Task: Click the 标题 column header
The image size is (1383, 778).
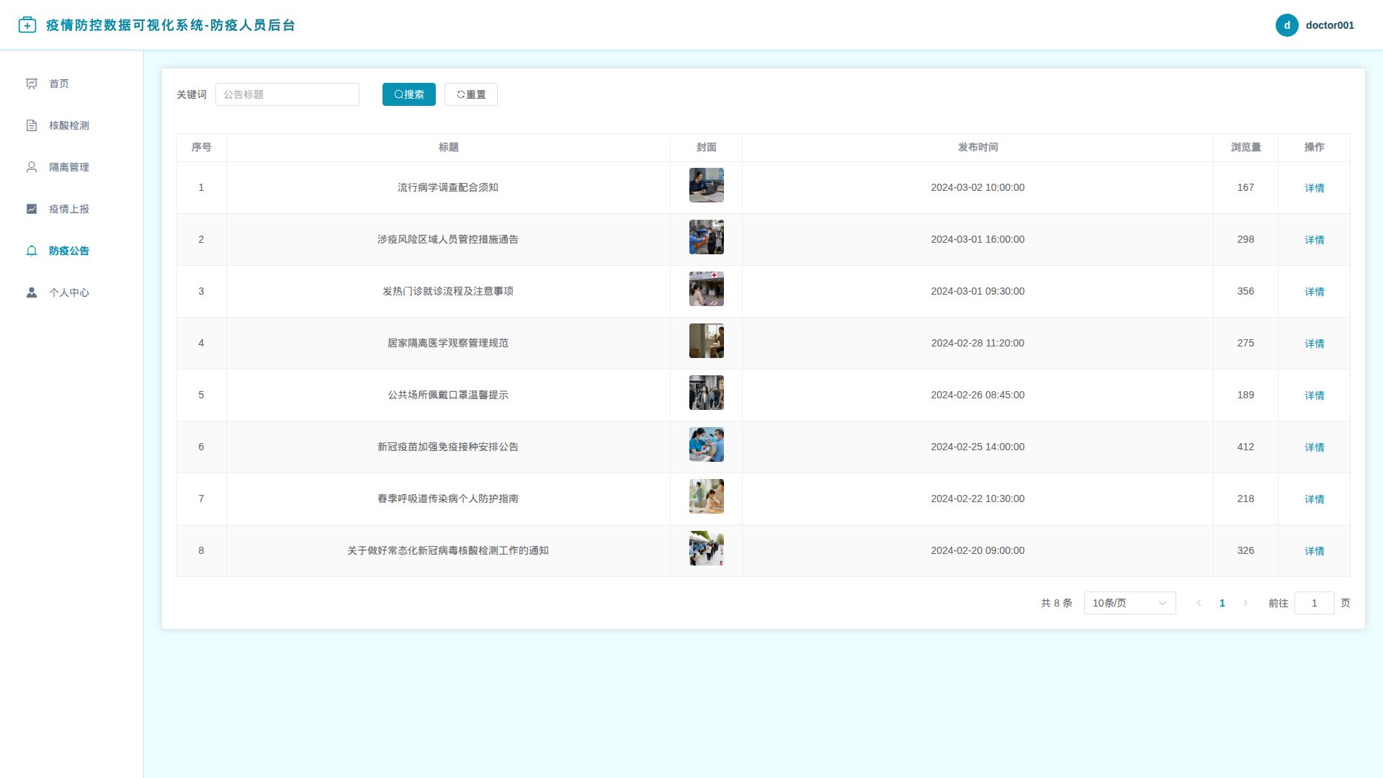Action: [x=449, y=147]
